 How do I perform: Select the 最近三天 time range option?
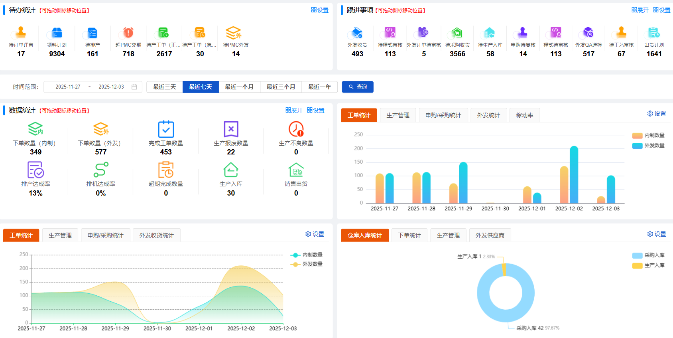pos(165,87)
